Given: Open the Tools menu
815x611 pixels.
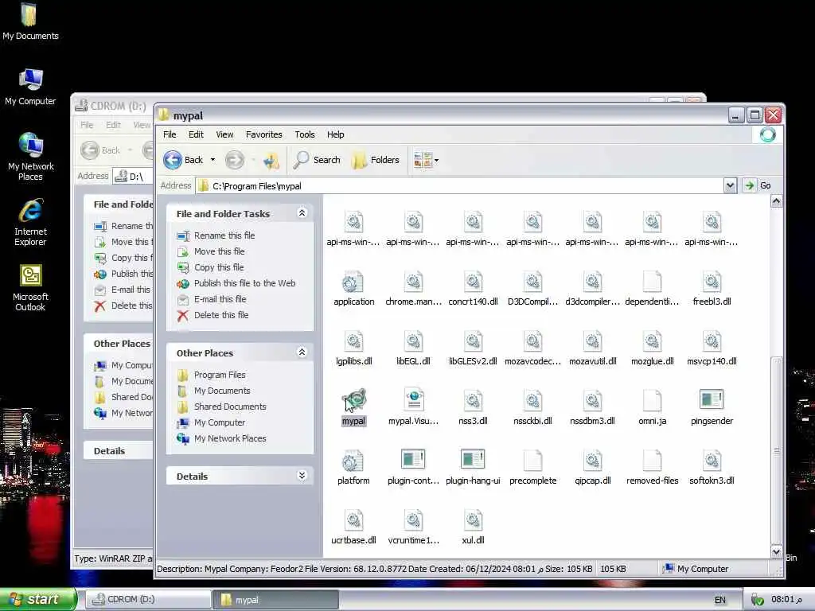Looking at the screenshot, I should pos(305,134).
